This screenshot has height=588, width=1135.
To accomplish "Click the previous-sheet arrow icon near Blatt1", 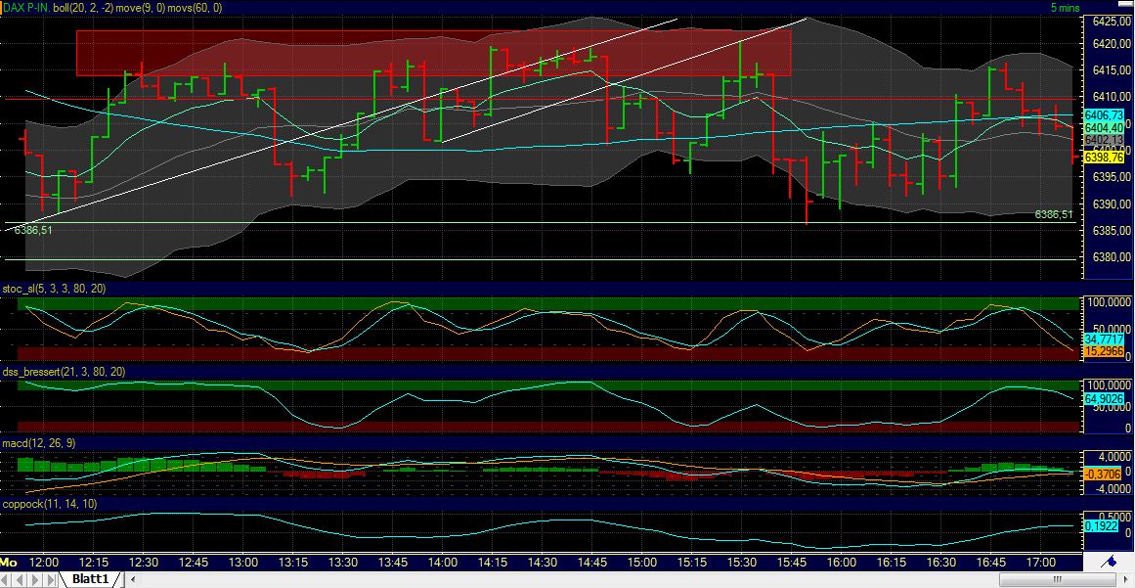I will coord(21,579).
